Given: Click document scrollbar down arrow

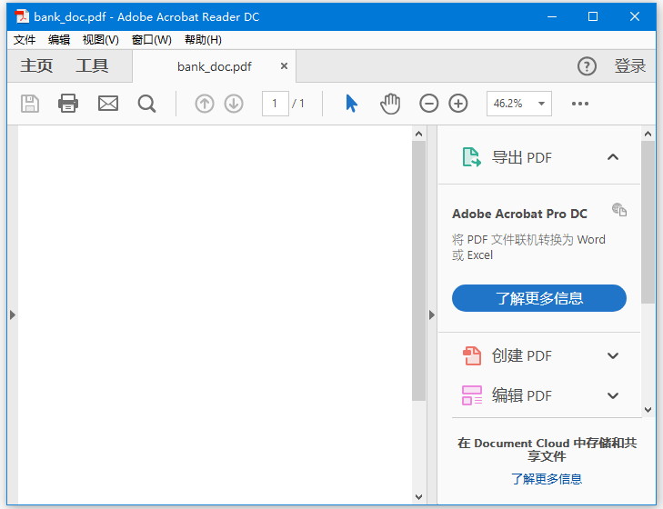Looking at the screenshot, I should click(419, 497).
